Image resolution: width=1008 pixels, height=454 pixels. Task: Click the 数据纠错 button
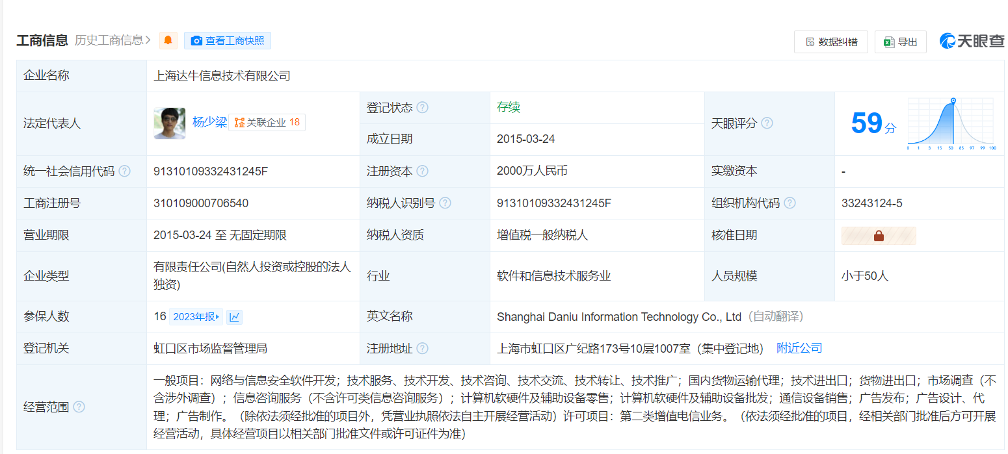[x=831, y=42]
